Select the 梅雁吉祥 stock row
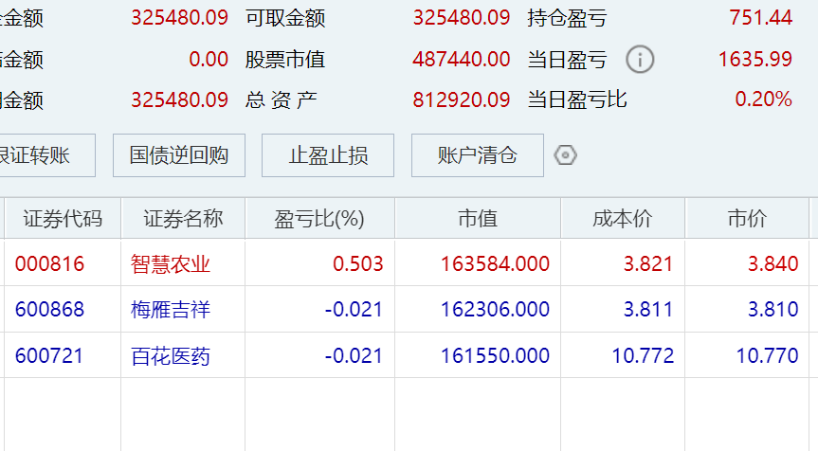 171,310
